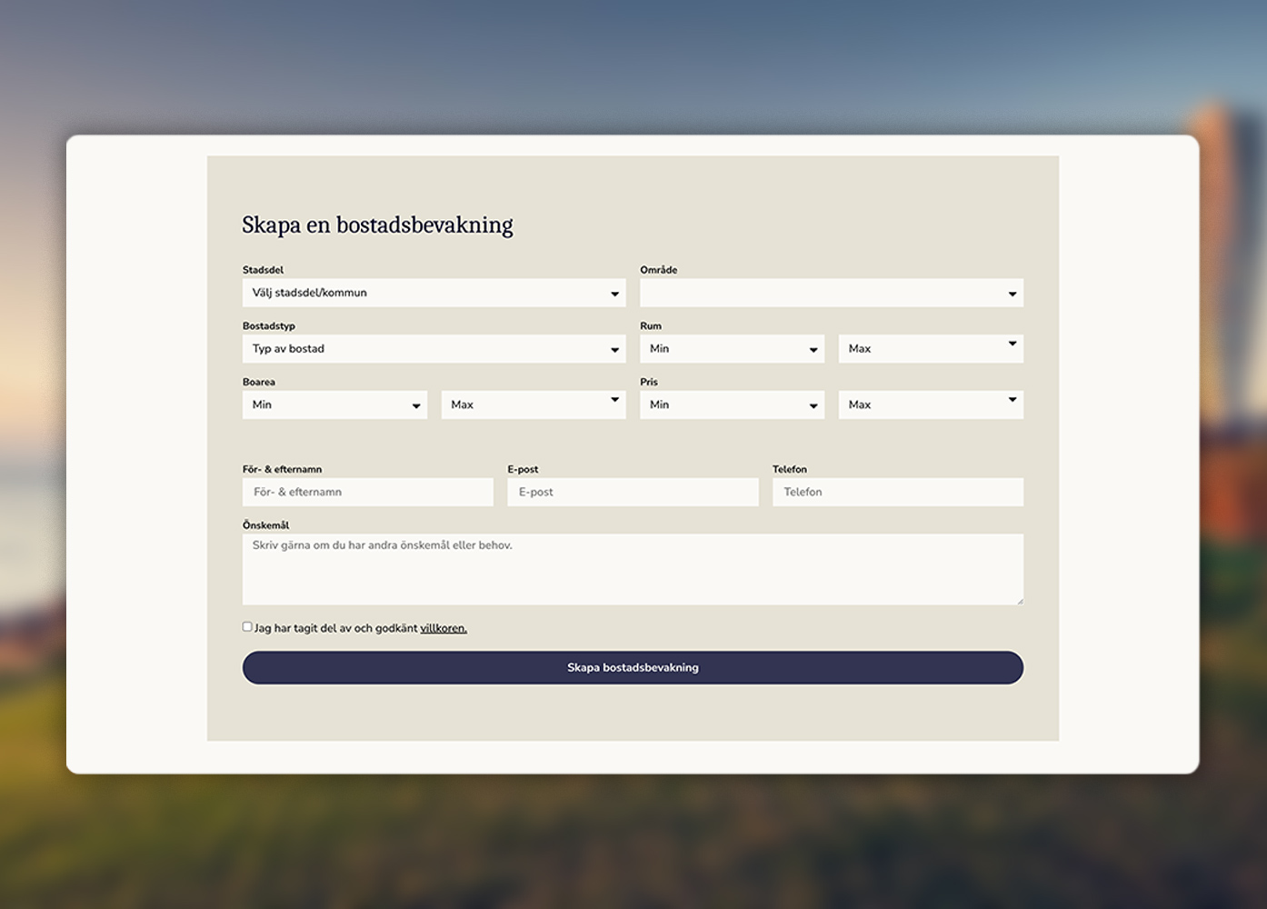Click the För- & efternamn input field
Image resolution: width=1267 pixels, height=909 pixels.
tap(367, 492)
